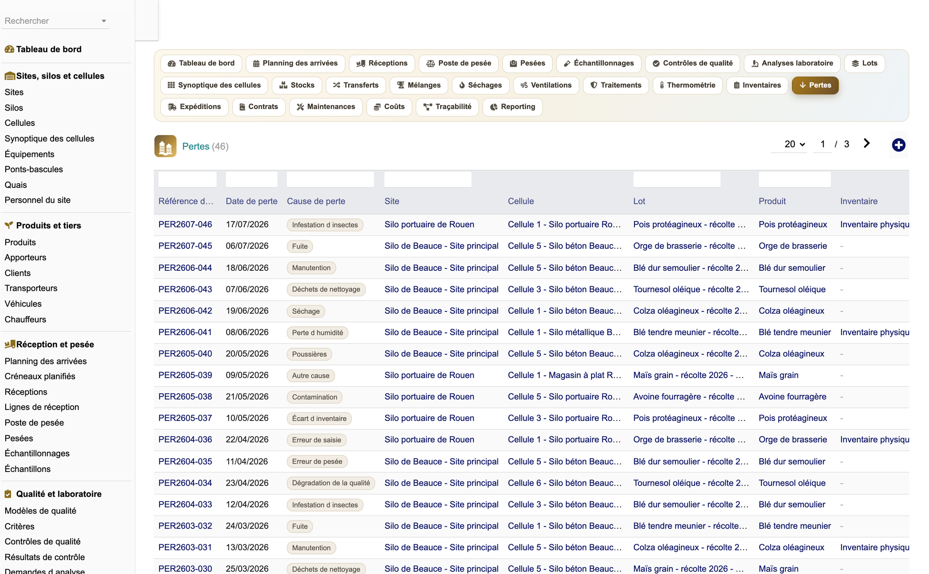
Task: Open the Traitements tab
Action: [616, 85]
